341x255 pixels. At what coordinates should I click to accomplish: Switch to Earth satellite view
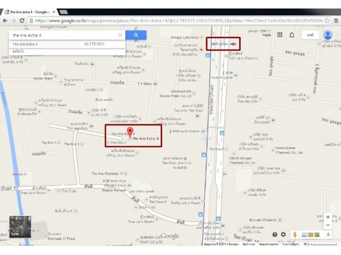click(20, 226)
